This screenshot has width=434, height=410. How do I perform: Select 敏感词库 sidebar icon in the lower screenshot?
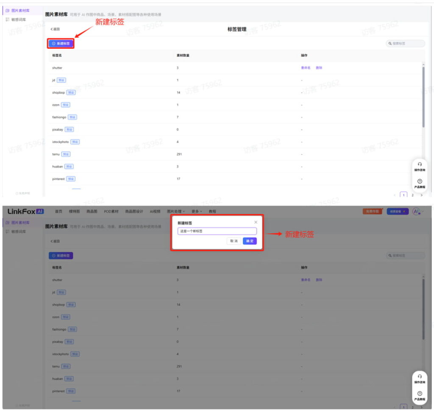click(x=8, y=231)
